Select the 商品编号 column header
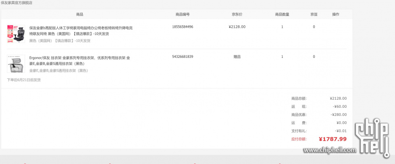The width and height of the screenshot is (395, 164). point(183,14)
